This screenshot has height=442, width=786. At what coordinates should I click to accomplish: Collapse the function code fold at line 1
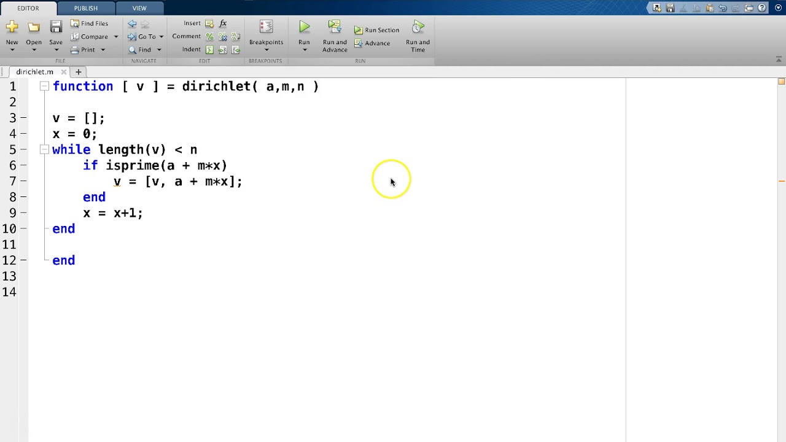pos(44,87)
